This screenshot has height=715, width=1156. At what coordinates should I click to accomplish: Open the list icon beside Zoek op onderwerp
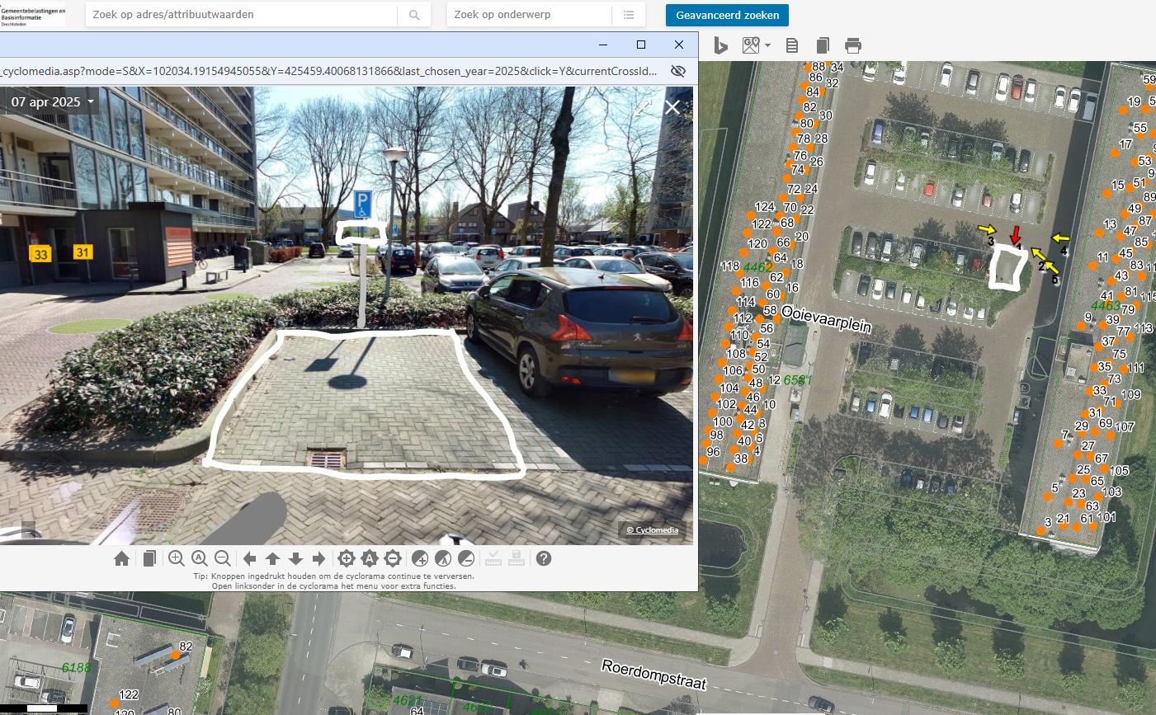tap(629, 15)
